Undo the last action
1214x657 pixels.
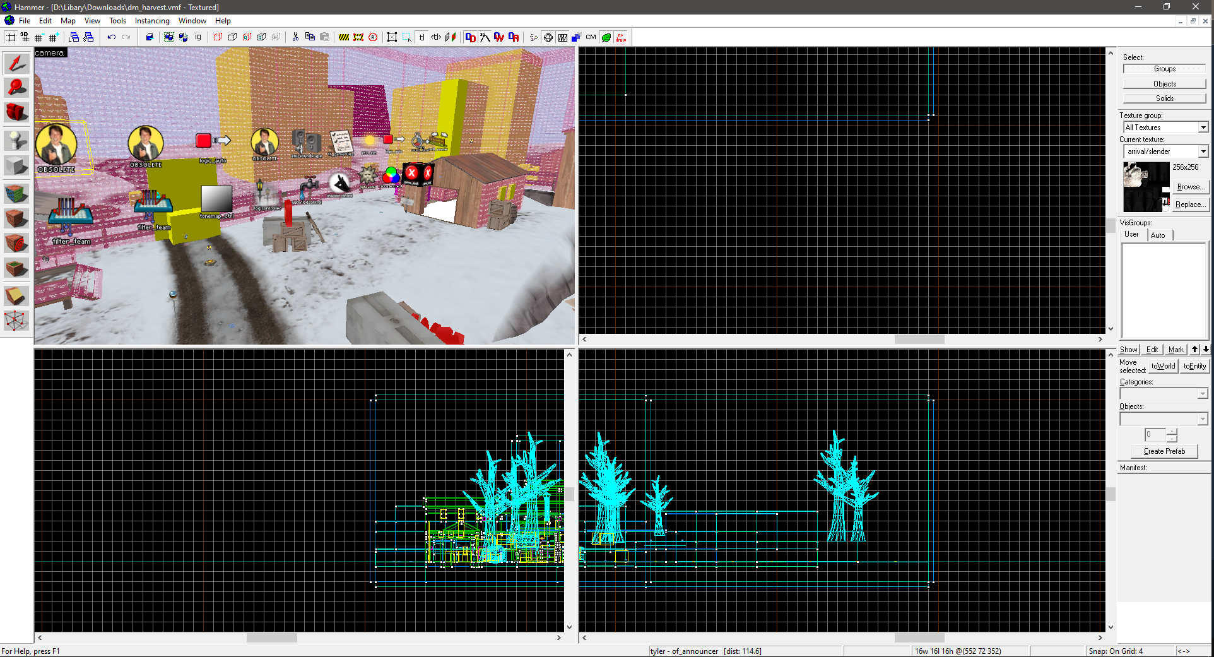111,37
